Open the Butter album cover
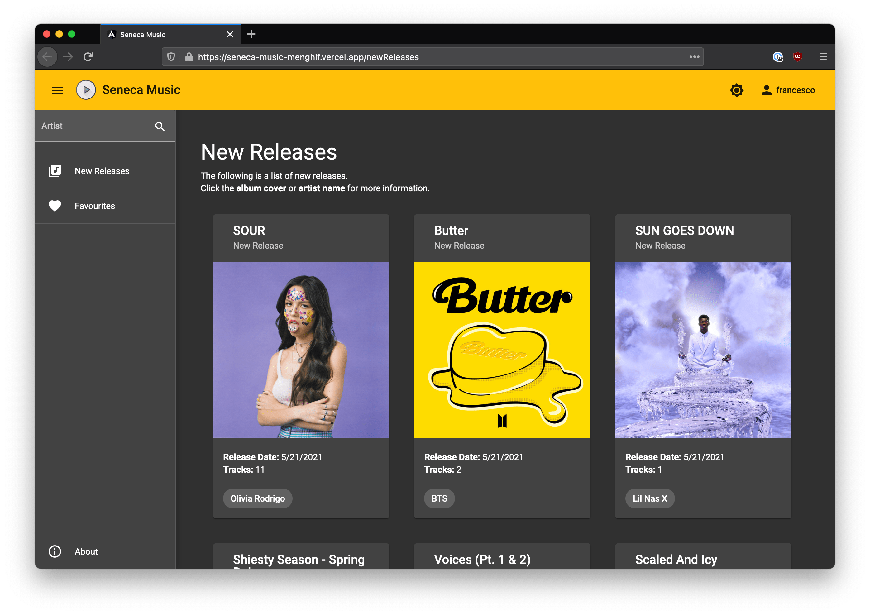 point(502,349)
